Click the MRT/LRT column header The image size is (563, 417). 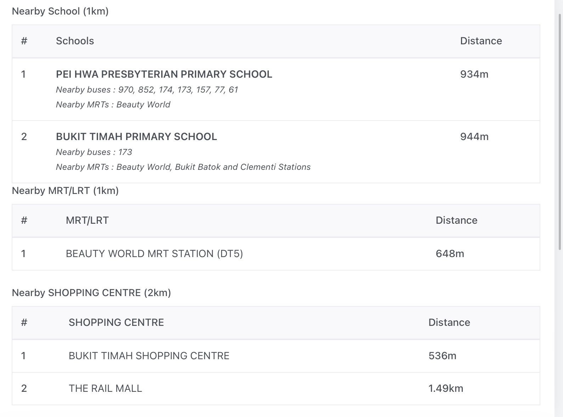[x=87, y=220]
